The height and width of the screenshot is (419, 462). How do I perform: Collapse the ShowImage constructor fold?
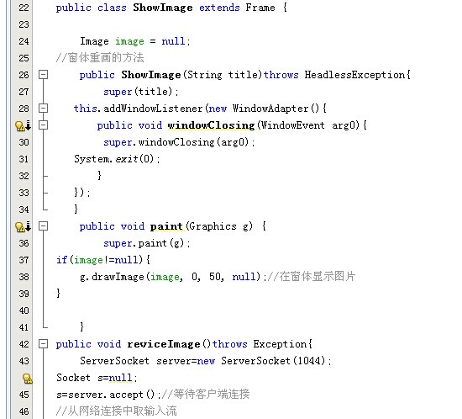point(43,75)
